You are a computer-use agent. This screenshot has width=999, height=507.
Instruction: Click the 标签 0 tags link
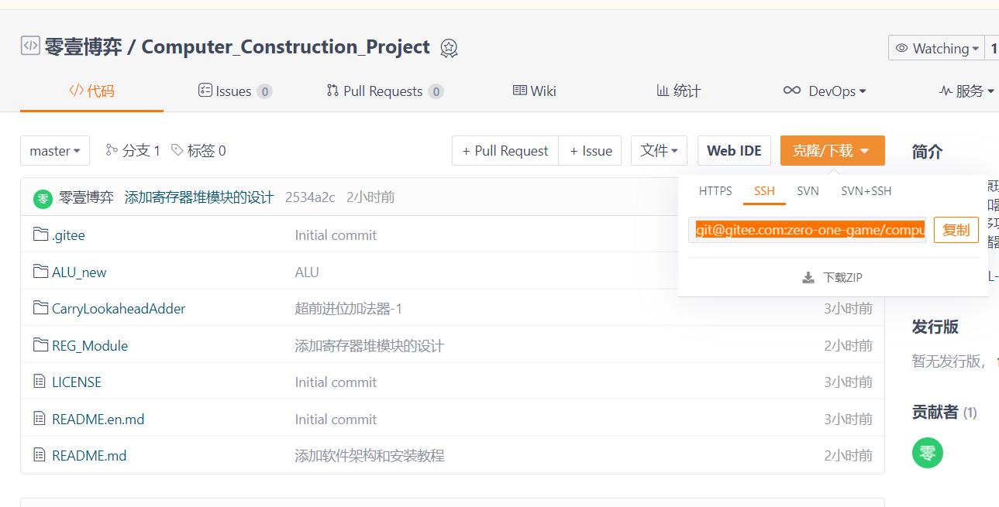(x=198, y=150)
